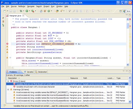Image resolution: width=133 pixels, height=109 pixels.
Task: Select the Java perspective button
Action: pos(127,11)
